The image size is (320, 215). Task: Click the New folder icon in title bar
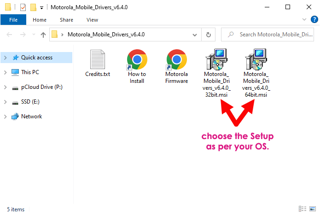pyautogui.click(x=33, y=7)
